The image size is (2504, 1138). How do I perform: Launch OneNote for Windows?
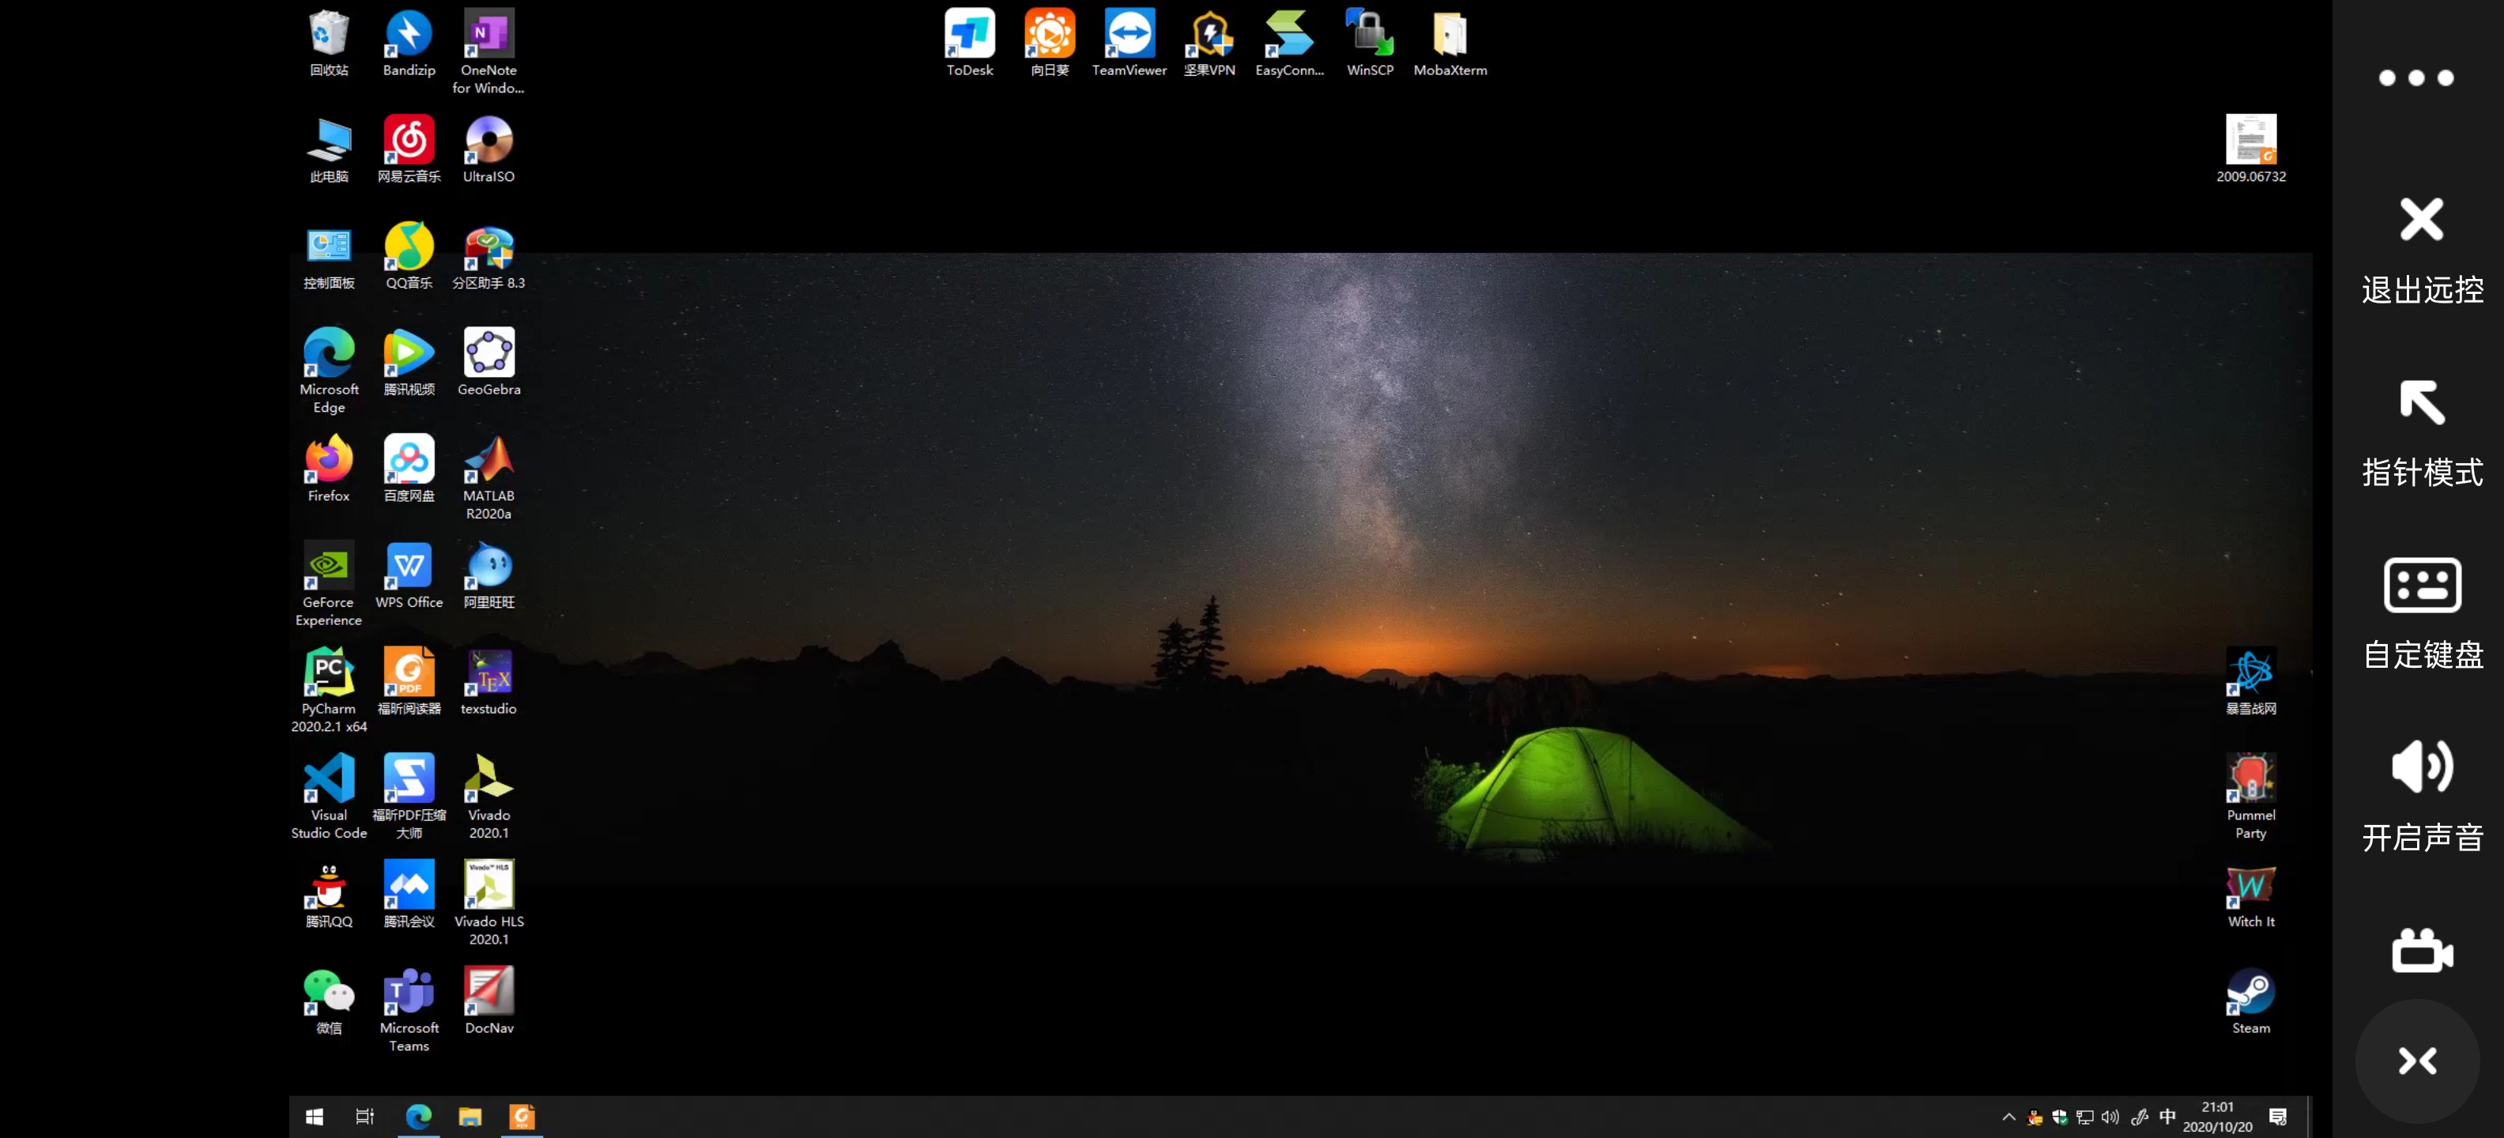(x=488, y=51)
